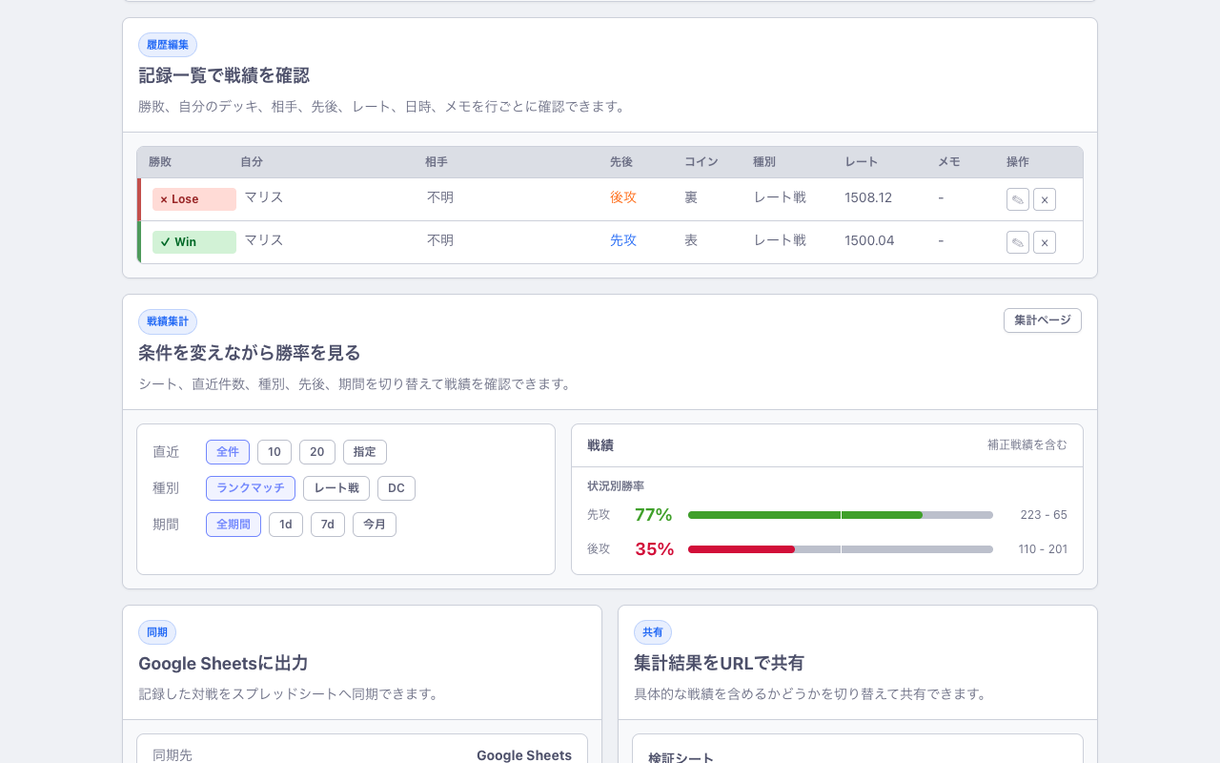Click the 記録一覧で戦績を確認 heading
Screen dimensions: 1220x763
click(224, 75)
